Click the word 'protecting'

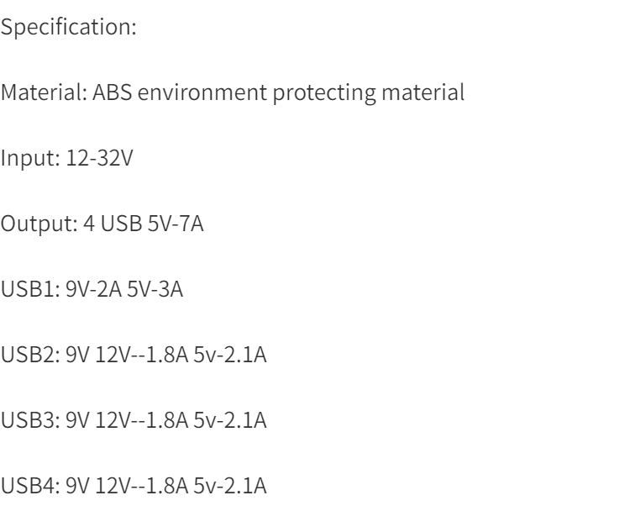pos(324,93)
